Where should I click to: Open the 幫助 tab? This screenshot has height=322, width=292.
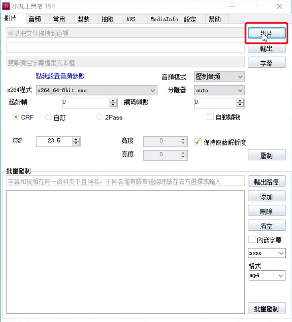(217, 19)
